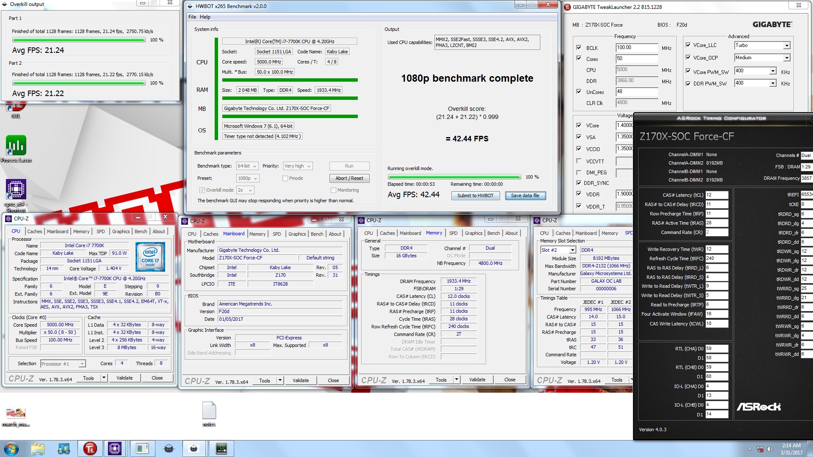Click UnCores 48 input field
Screen dimensions: 813x457
636,91
